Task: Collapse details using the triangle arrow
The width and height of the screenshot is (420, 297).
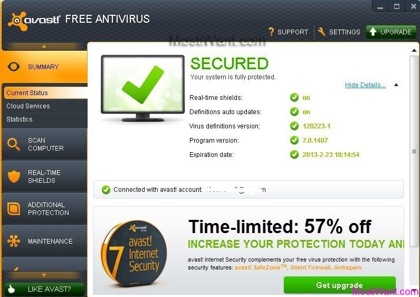Action: pos(396,85)
